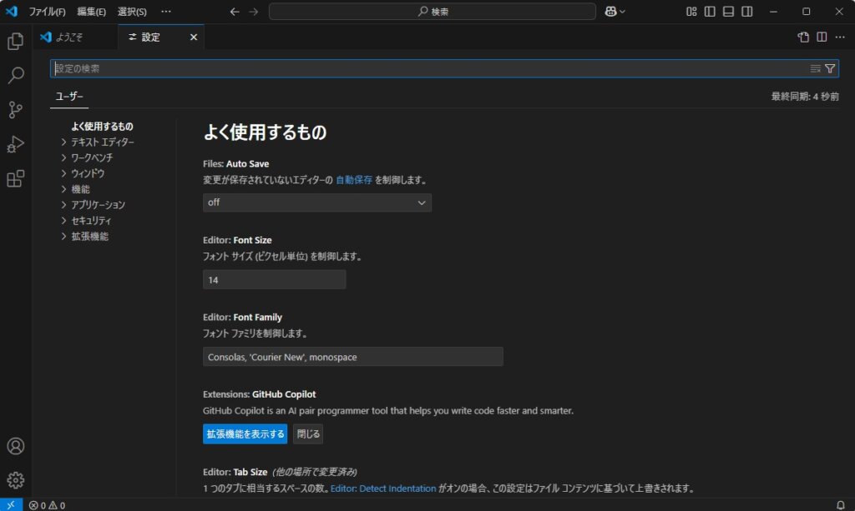855x511 pixels.
Task: Open errors and warnings in status bar
Action: click(47, 505)
